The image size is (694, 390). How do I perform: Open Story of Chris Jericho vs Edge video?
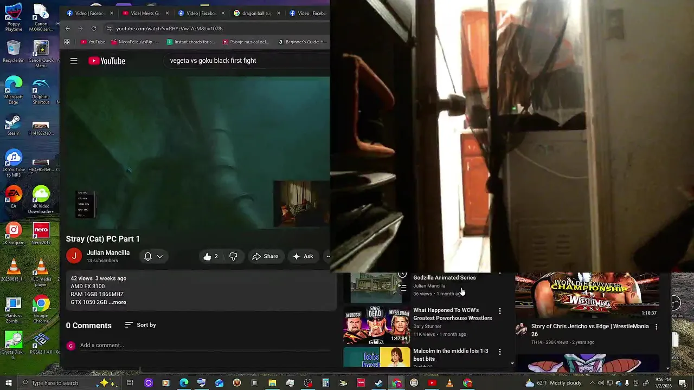(589, 330)
